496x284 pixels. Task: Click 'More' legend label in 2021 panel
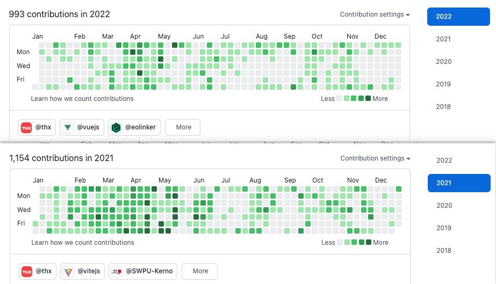[380, 243]
